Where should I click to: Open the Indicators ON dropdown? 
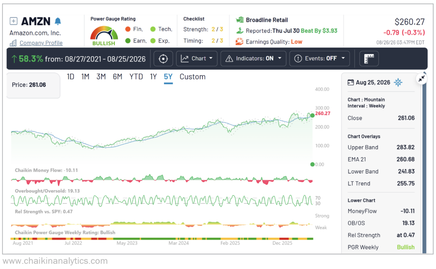(x=253, y=59)
